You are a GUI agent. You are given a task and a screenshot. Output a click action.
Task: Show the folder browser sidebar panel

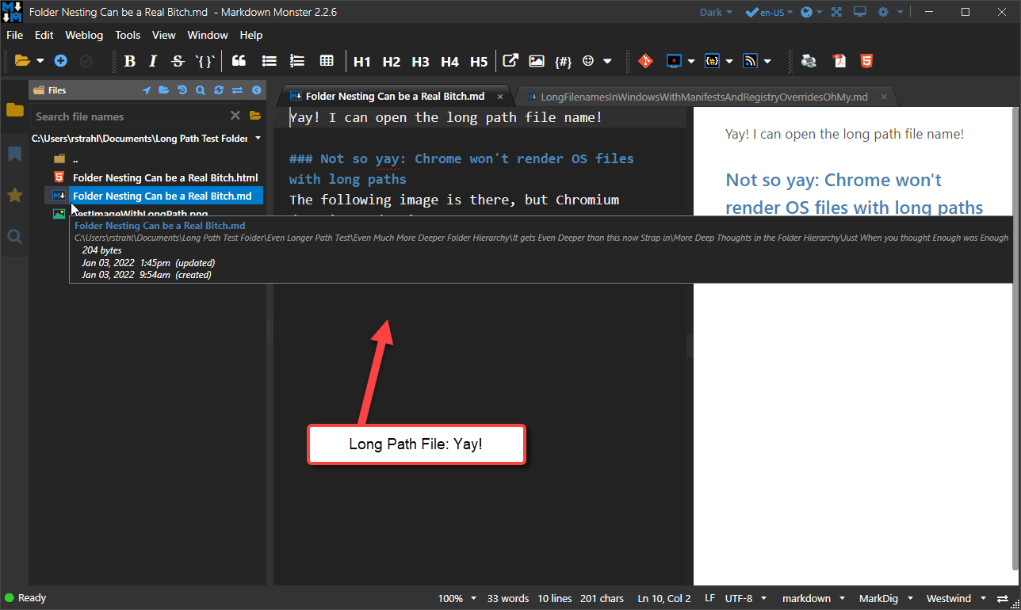coord(14,110)
